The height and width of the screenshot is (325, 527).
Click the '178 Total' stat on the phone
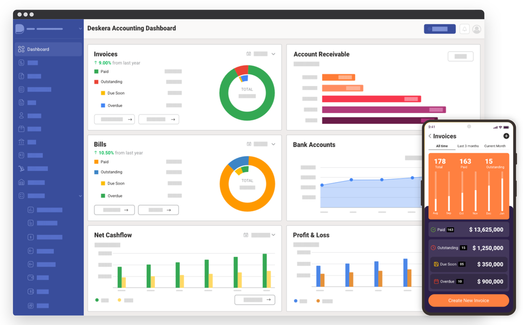coord(440,163)
